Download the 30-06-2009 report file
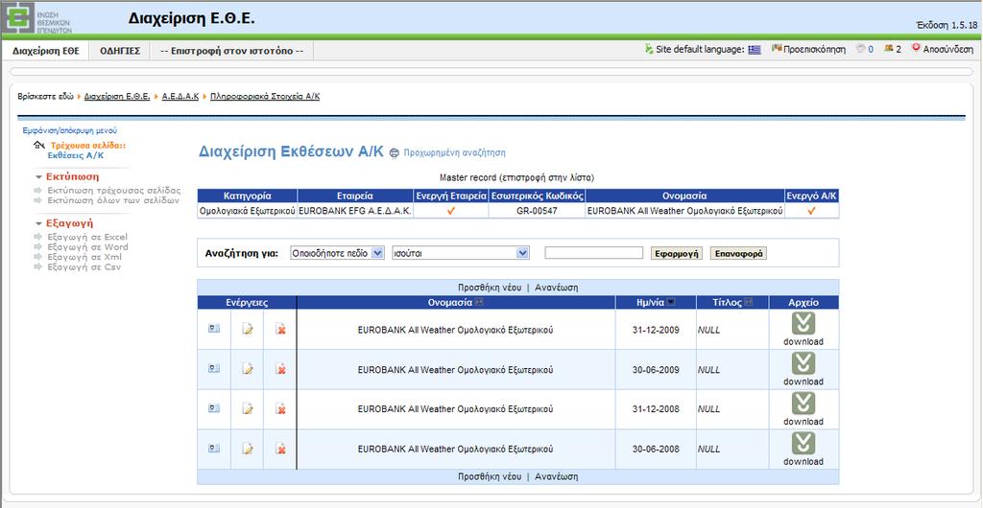983x508 pixels. coord(803,369)
